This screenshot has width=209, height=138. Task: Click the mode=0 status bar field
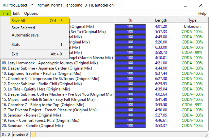(x=21, y=134)
